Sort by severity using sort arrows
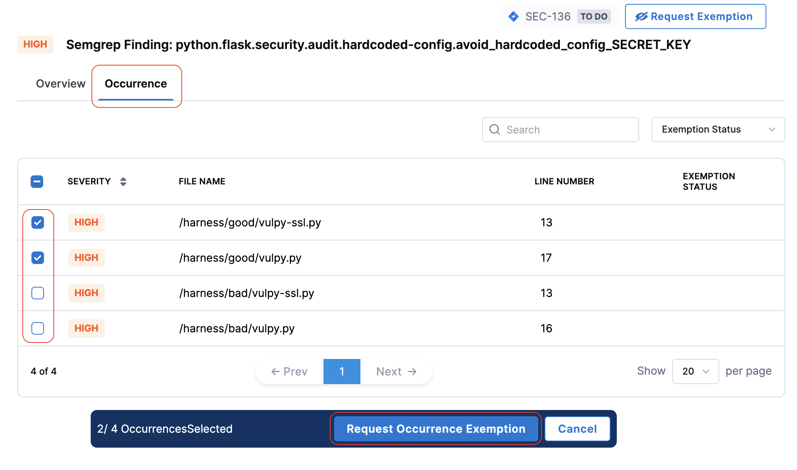Viewport: 797px width, 470px height. pos(123,181)
